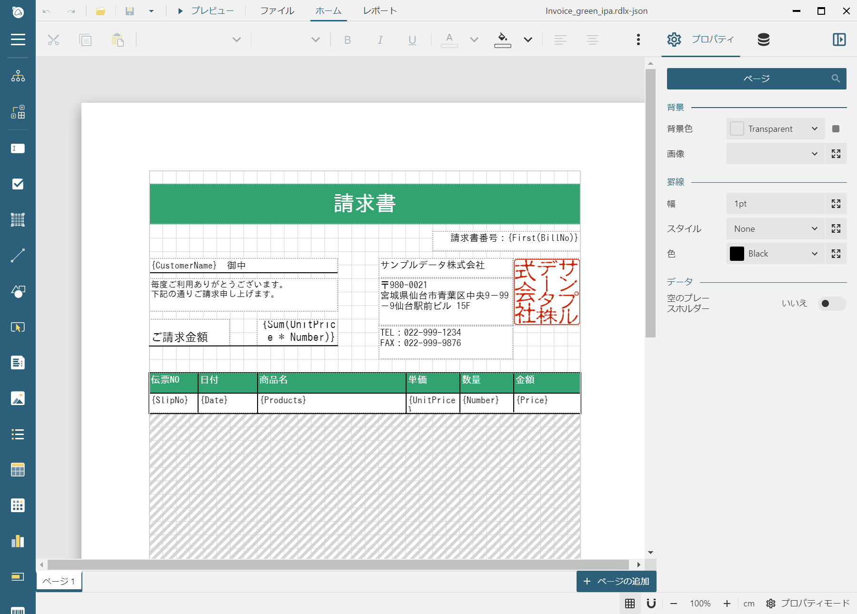Select the pointer/input field tool
The image size is (857, 614).
pyautogui.click(x=18, y=327)
